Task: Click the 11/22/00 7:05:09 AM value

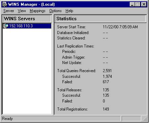Action: coord(120,27)
